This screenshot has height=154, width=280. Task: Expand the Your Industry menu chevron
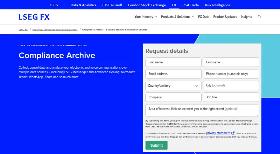coord(156,17)
